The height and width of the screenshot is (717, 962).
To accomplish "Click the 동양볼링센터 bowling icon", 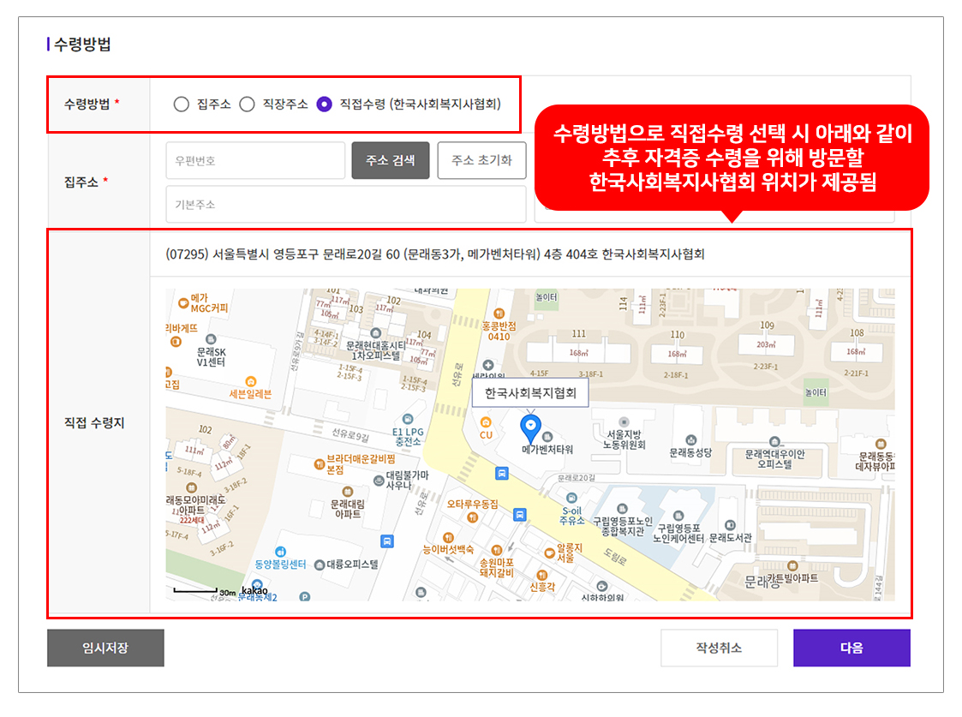I will pos(280,552).
